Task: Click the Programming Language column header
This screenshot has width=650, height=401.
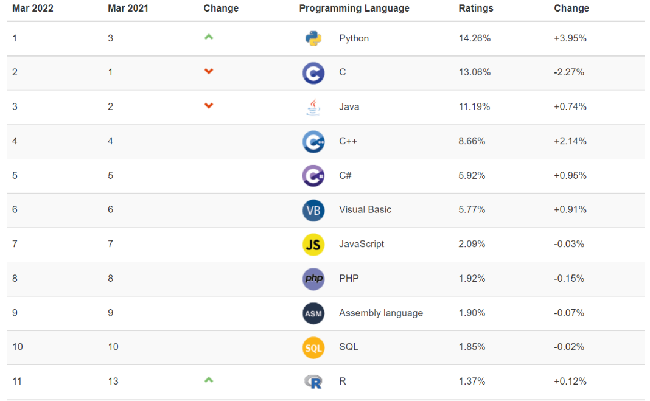Action: point(354,9)
